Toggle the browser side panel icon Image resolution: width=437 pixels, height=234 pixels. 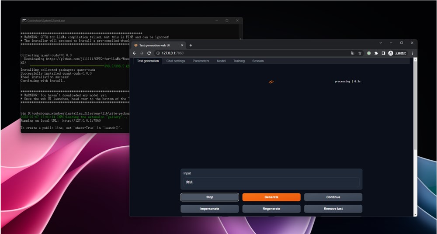(383, 53)
